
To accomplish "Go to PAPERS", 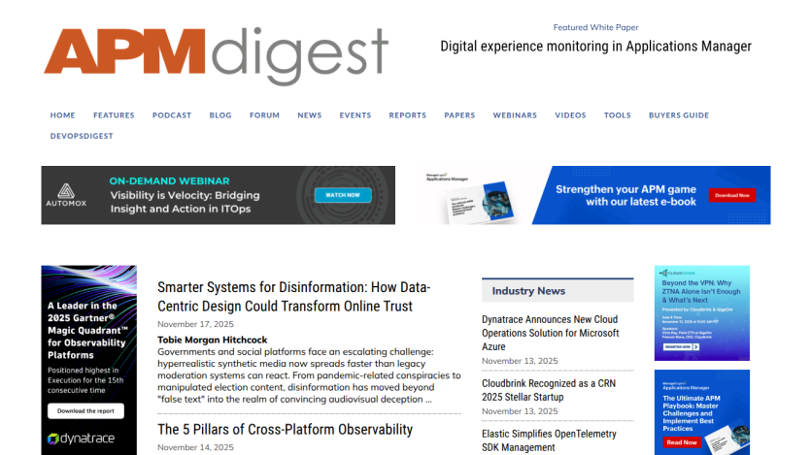I will tap(459, 115).
